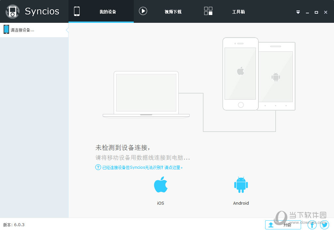Click the Syncios title text
The image size is (334, 232).
pyautogui.click(x=42, y=11)
